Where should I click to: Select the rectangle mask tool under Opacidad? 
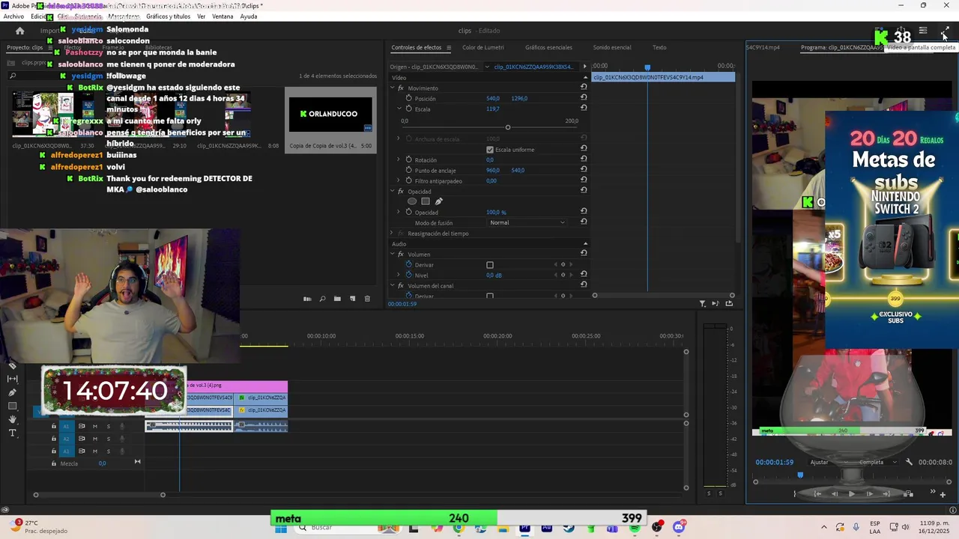click(426, 201)
